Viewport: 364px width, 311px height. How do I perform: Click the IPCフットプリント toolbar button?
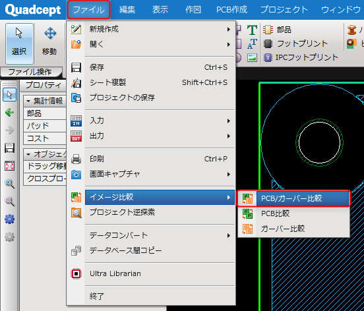301,57
